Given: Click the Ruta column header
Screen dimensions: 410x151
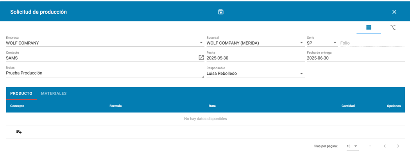Looking at the screenshot, I should [x=212, y=106].
